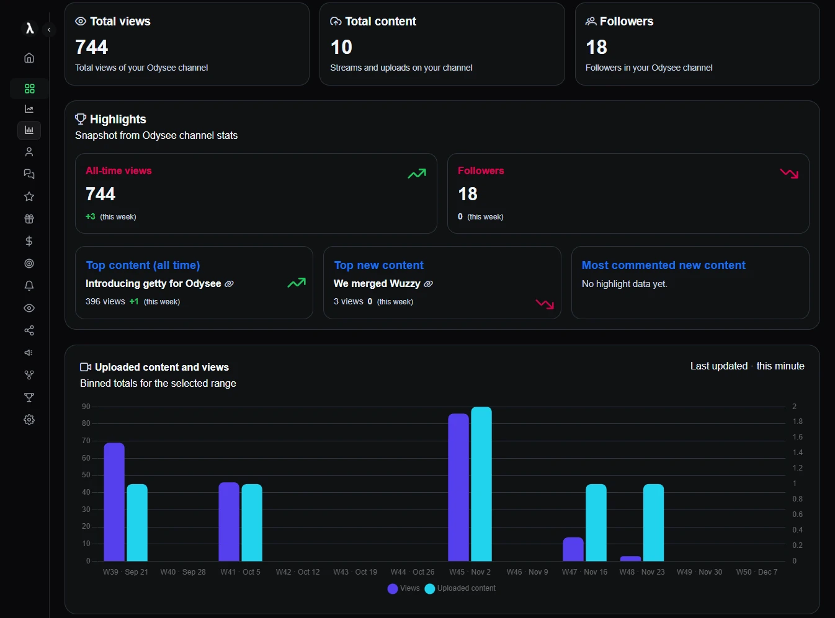This screenshot has width=835, height=618.
Task: Click link icon beside We merged Wuzzy
Action: [428, 284]
